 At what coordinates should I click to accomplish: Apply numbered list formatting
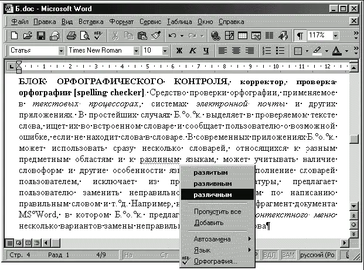pyautogui.click(x=267, y=50)
